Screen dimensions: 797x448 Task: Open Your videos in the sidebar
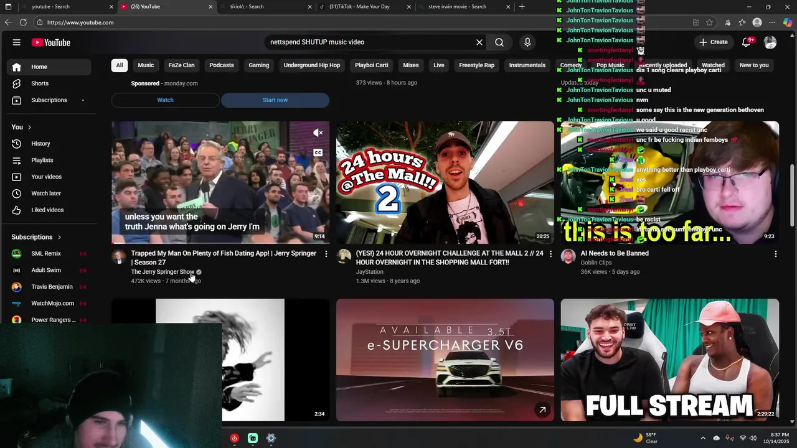[49, 177]
